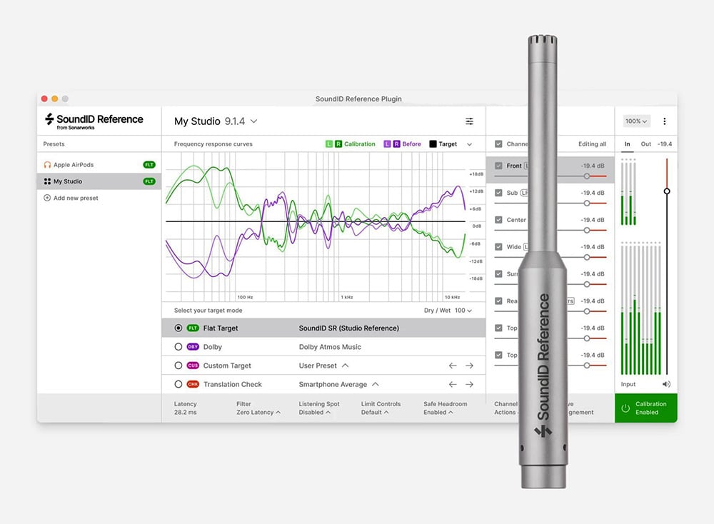Uncheck the Sub channel checkbox
This screenshot has width=714, height=524.
[x=498, y=193]
